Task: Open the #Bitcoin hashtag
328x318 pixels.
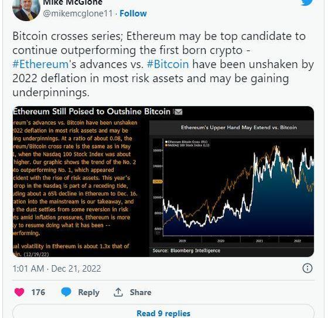Action: pos(168,64)
